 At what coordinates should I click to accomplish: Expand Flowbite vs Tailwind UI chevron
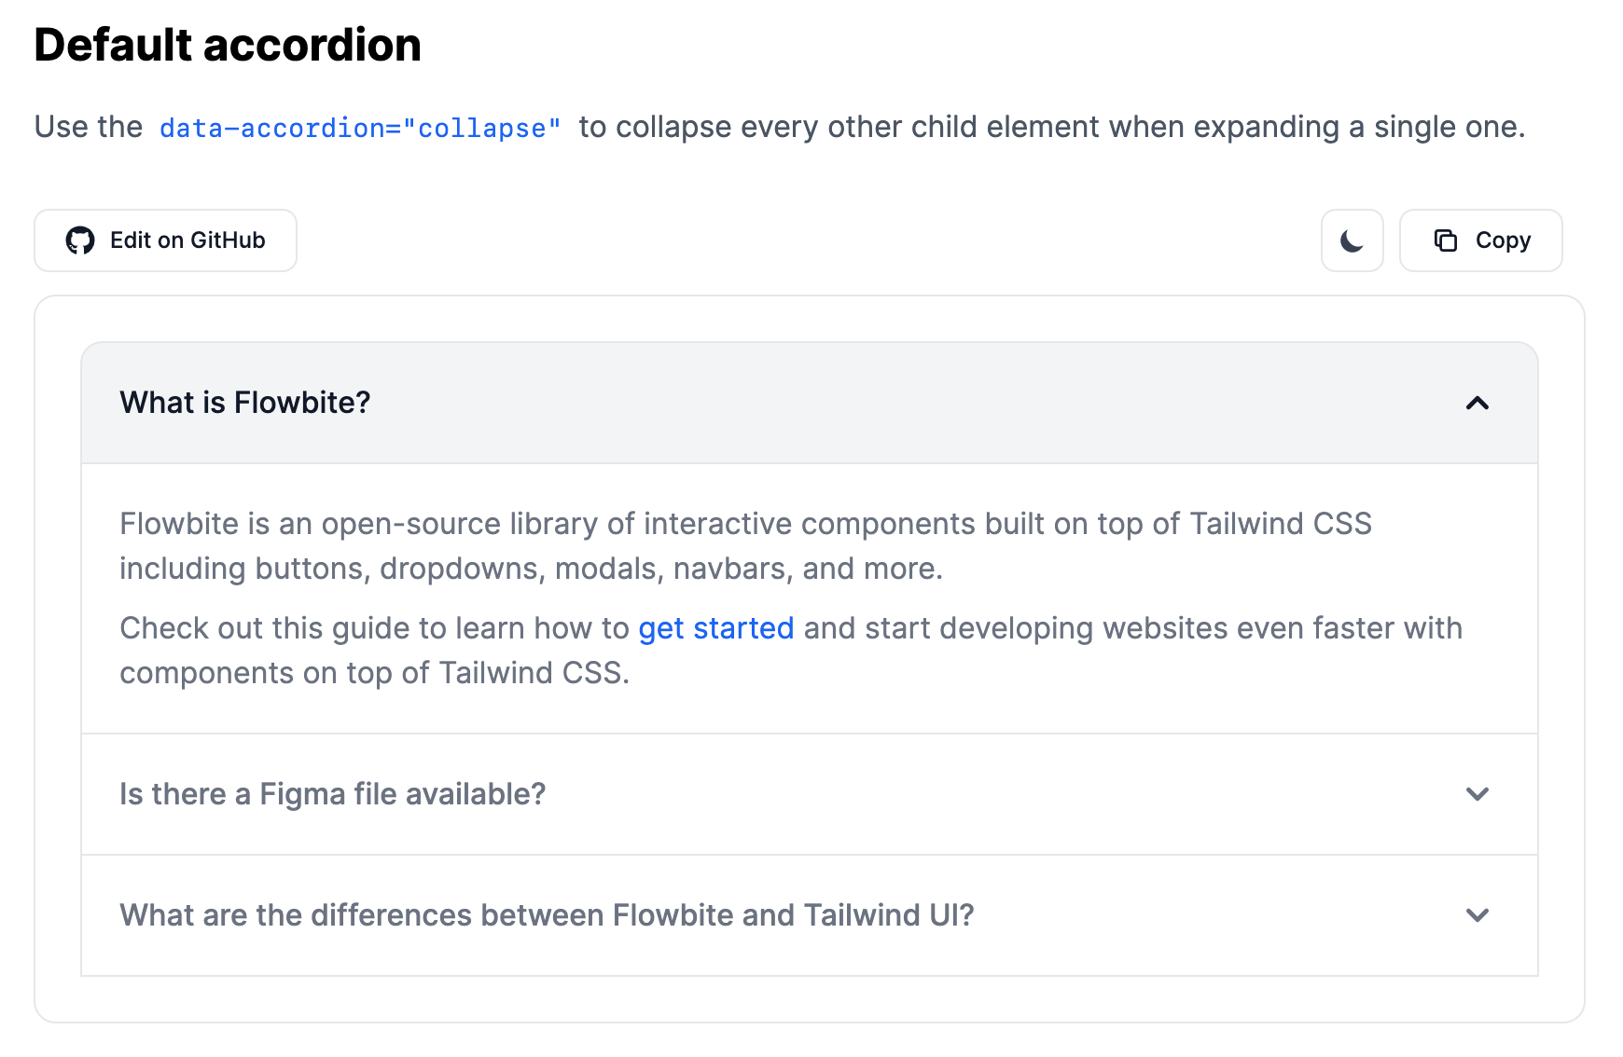tap(1477, 915)
